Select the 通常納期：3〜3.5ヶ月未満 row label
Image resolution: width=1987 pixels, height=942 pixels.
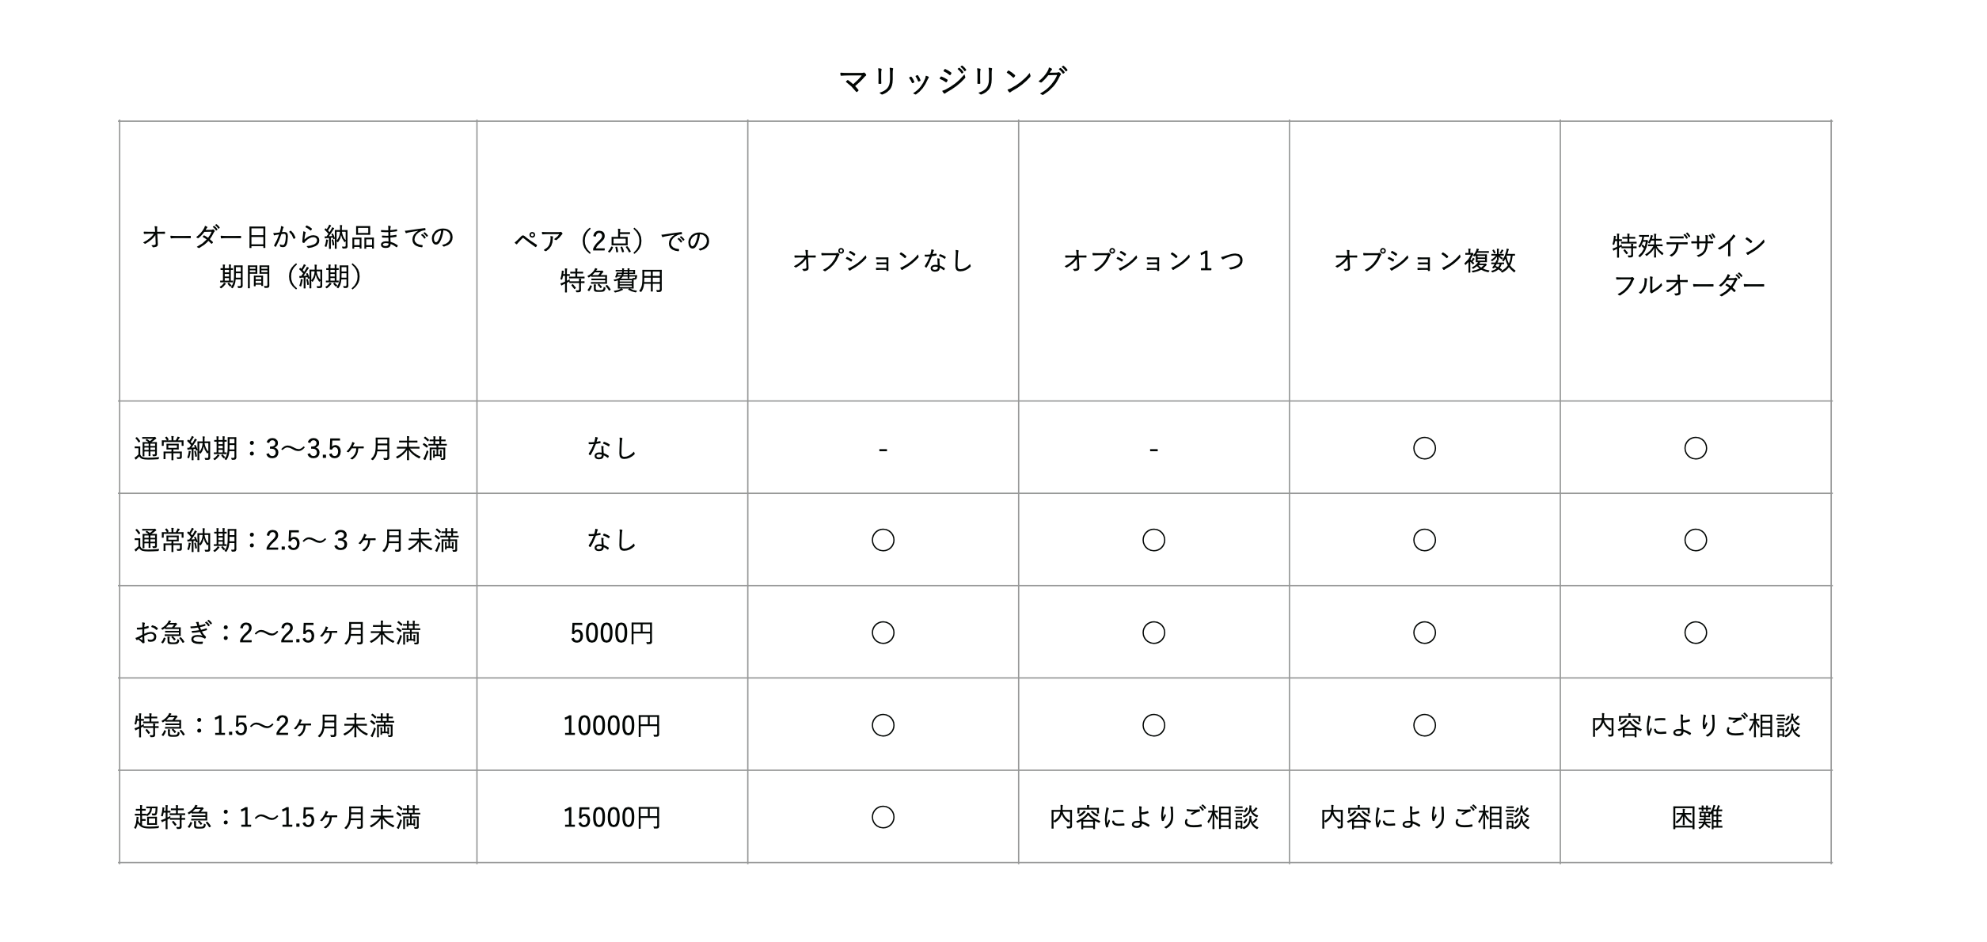tap(291, 449)
